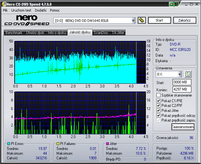The height and width of the screenshot is (164, 201).
Task: Open the Dodatki menu
Action: click(41, 10)
